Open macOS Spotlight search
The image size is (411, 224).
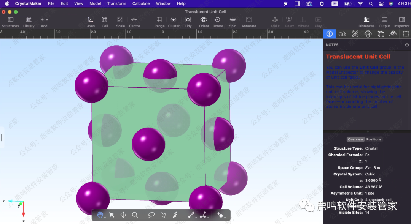371,3
